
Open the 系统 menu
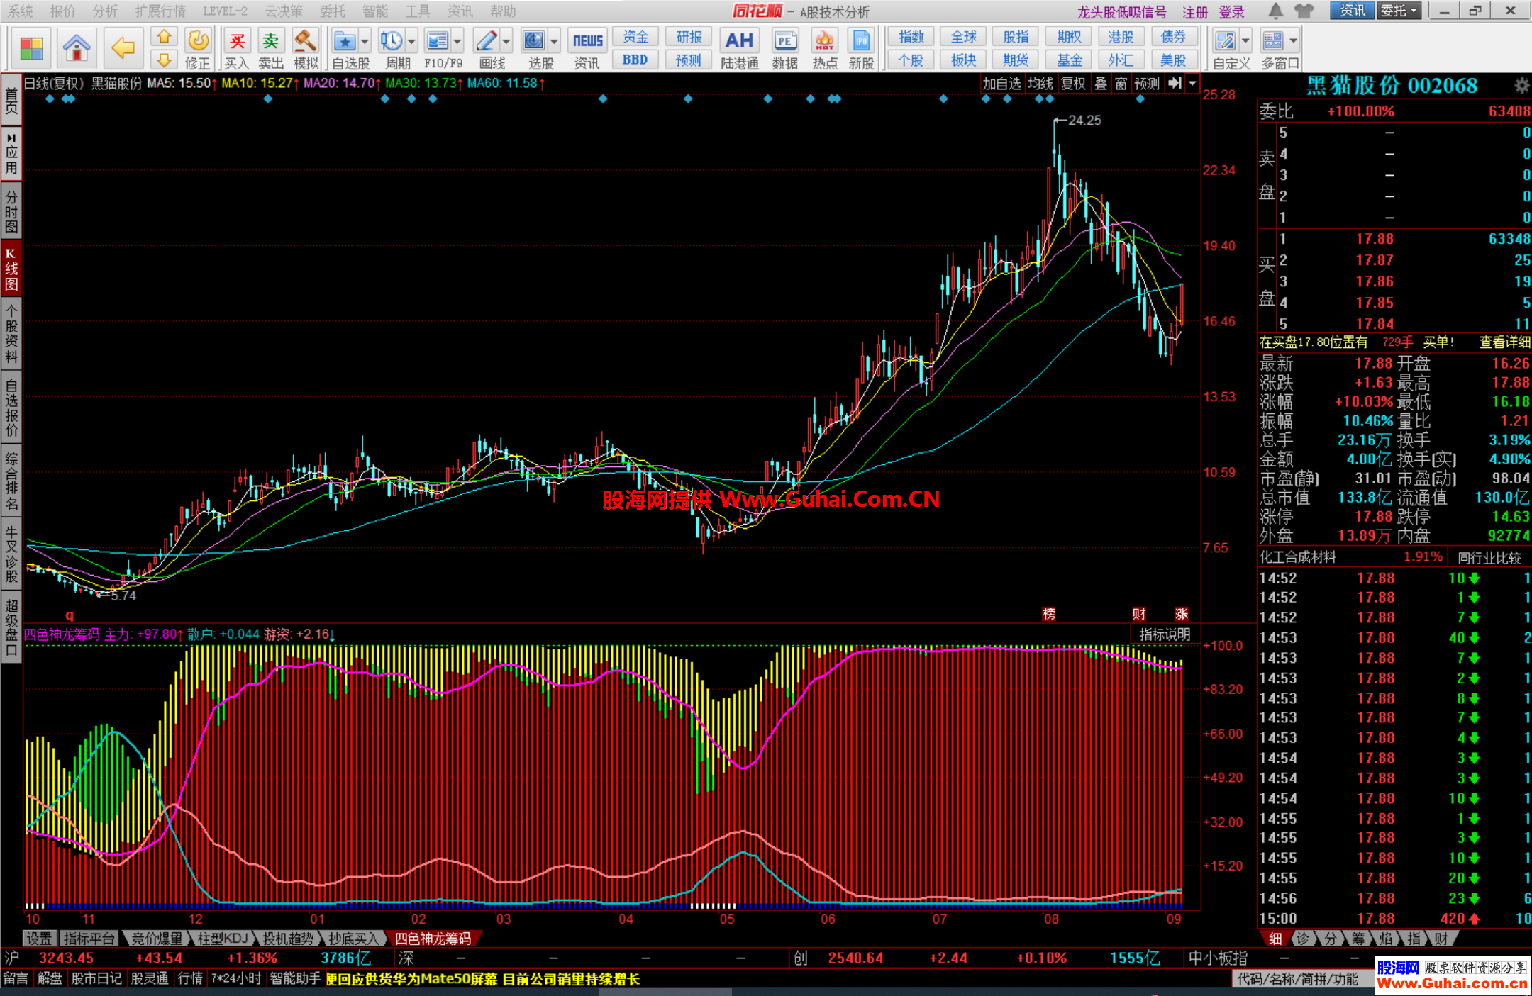(21, 11)
